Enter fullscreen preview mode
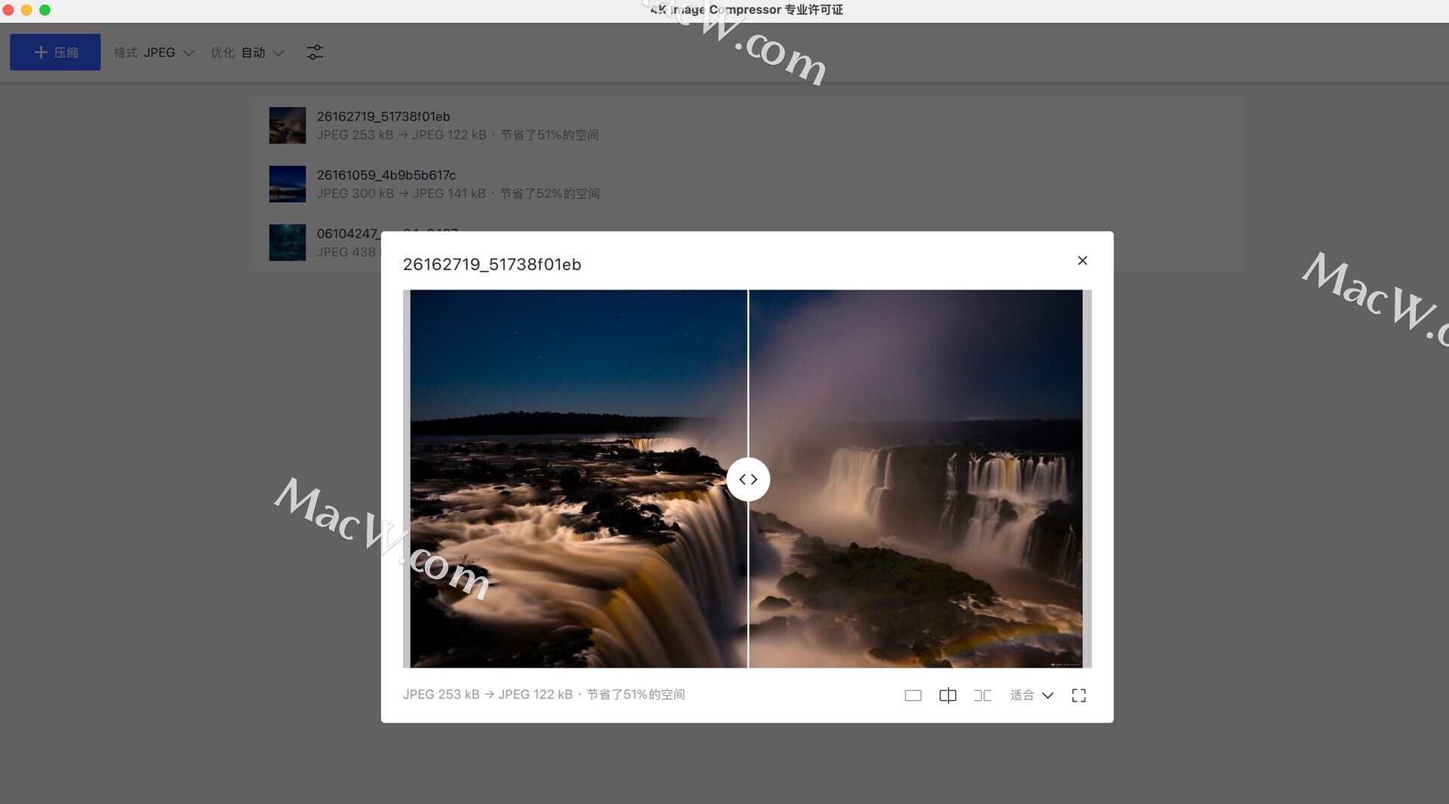 click(1079, 695)
